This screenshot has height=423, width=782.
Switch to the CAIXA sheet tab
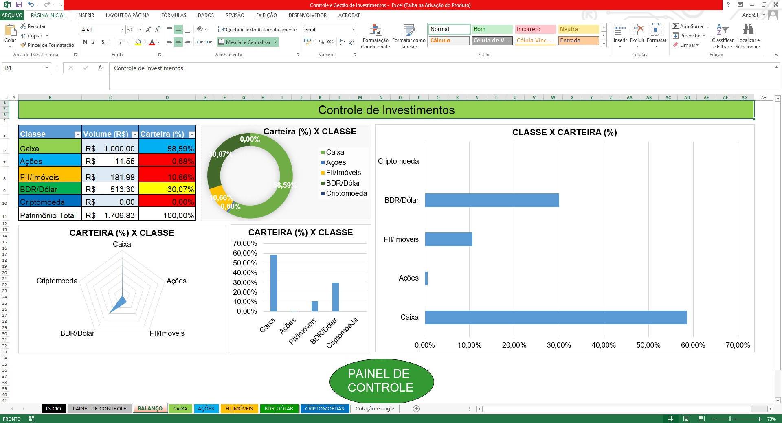(180, 408)
